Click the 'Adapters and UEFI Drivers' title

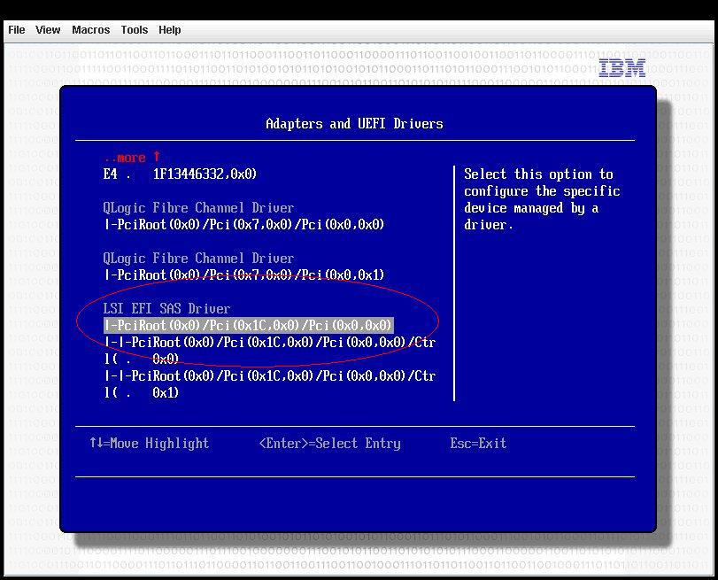tap(354, 124)
